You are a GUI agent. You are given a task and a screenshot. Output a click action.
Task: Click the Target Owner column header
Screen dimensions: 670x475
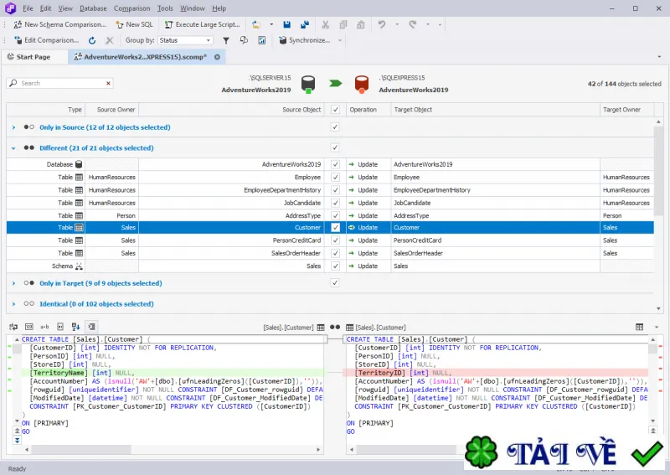click(x=626, y=110)
